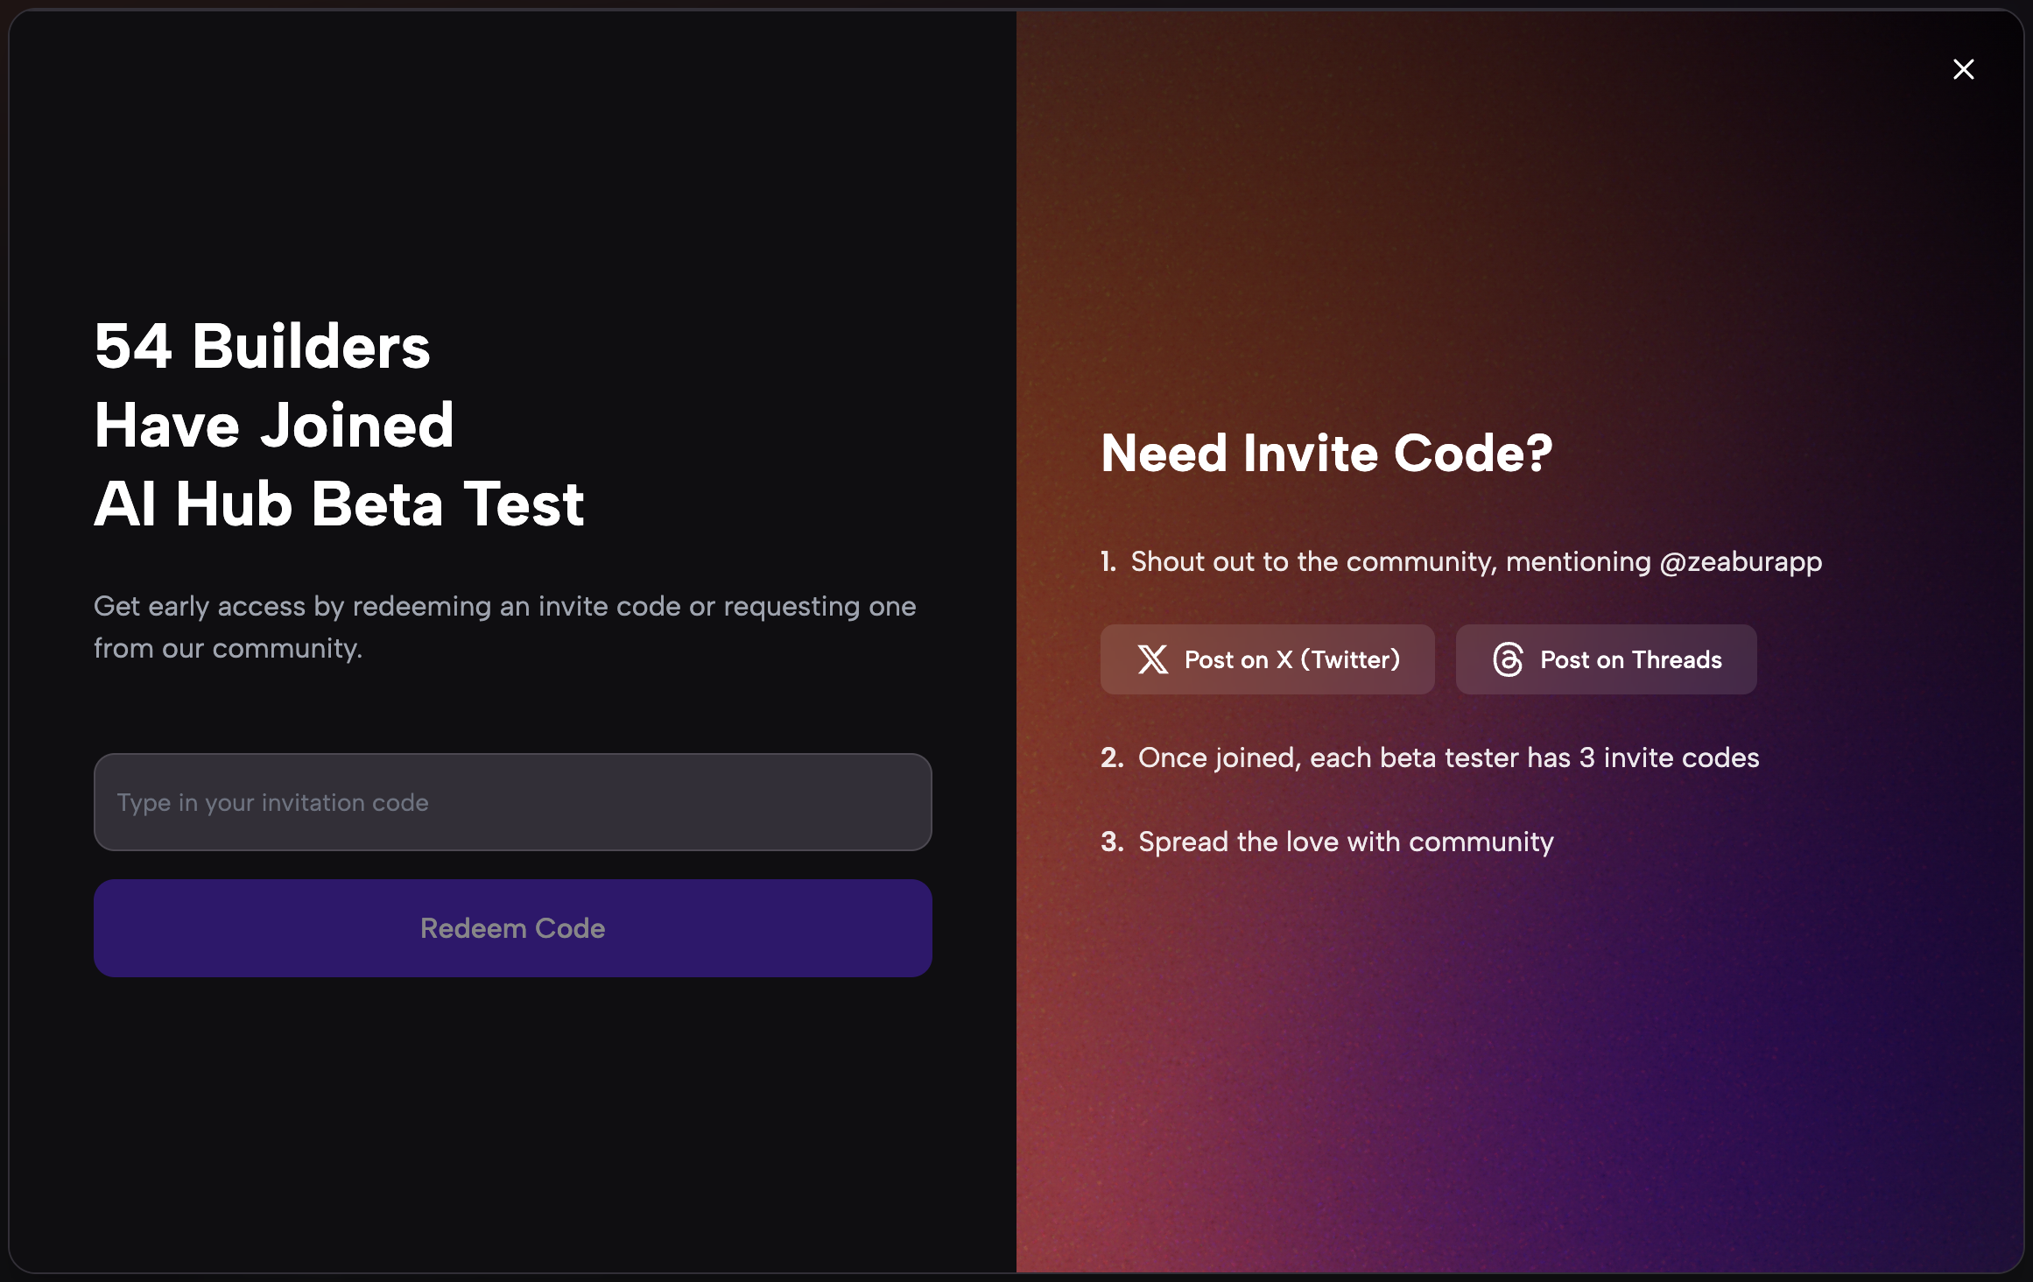The image size is (2033, 1282).
Task: Select the Post on Threads button
Action: click(x=1605, y=659)
